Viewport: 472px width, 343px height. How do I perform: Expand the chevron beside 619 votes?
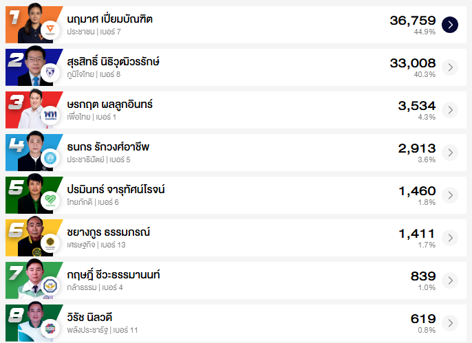449,323
